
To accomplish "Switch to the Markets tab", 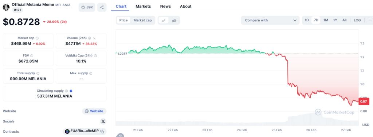I will coord(143,7).
